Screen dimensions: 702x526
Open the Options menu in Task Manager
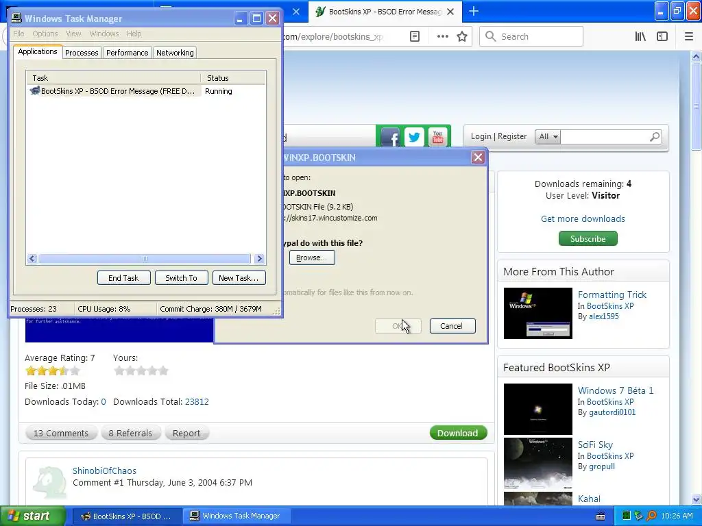(45, 34)
